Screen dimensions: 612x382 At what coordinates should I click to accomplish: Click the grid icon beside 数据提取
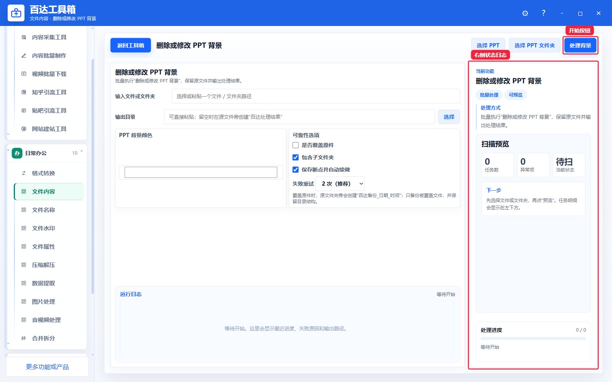click(x=24, y=283)
